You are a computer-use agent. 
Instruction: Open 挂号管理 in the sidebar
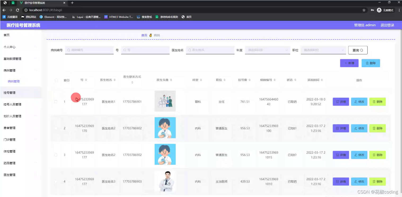(x=21, y=93)
